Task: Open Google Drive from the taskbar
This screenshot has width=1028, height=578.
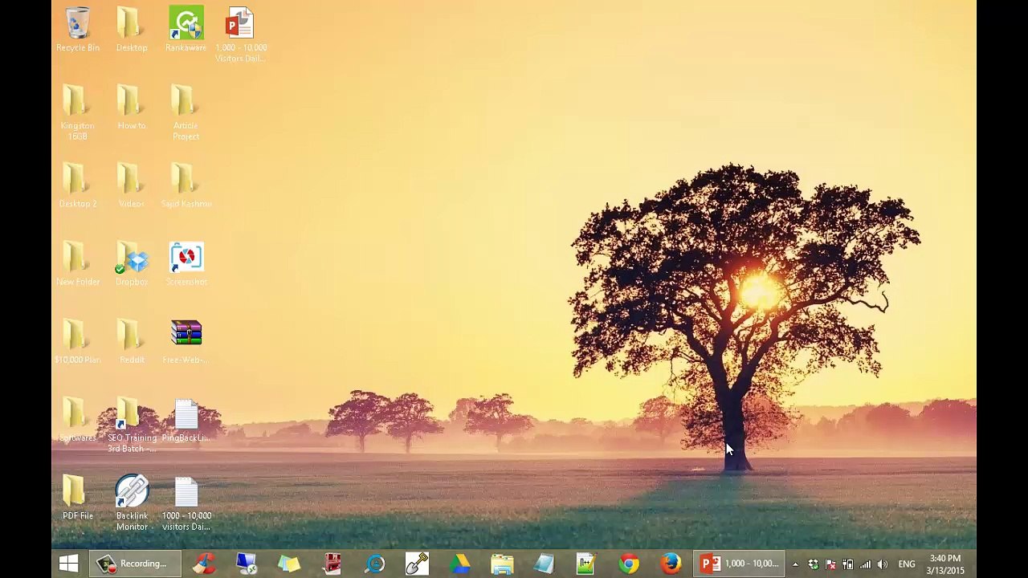Action: point(459,564)
